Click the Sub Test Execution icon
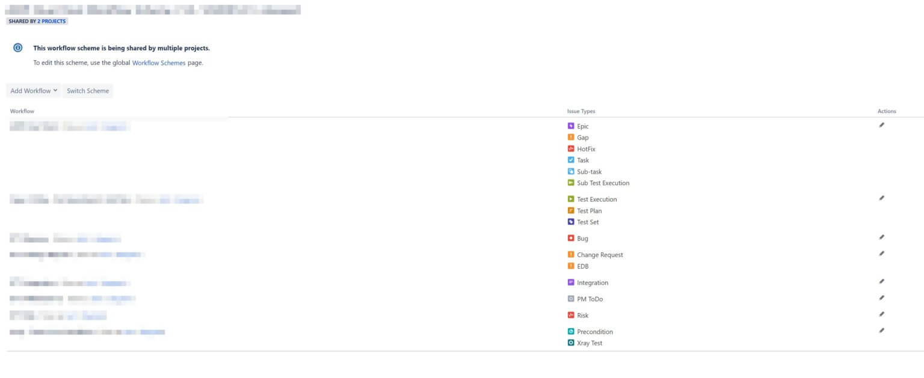Image resolution: width=924 pixels, height=378 pixels. click(571, 183)
